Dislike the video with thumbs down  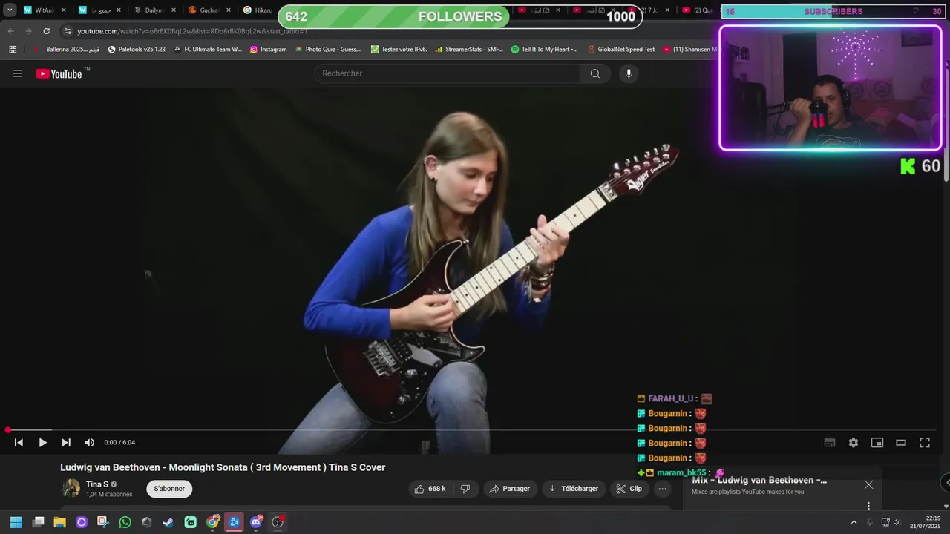coord(465,489)
